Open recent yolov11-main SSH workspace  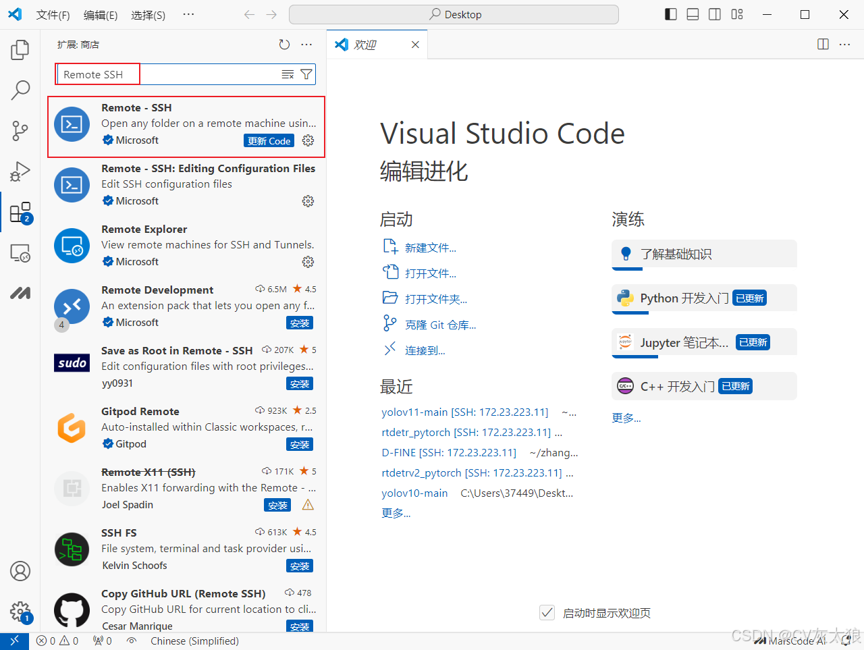pyautogui.click(x=464, y=412)
